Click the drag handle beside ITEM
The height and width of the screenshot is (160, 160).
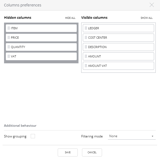click(x=9, y=28)
